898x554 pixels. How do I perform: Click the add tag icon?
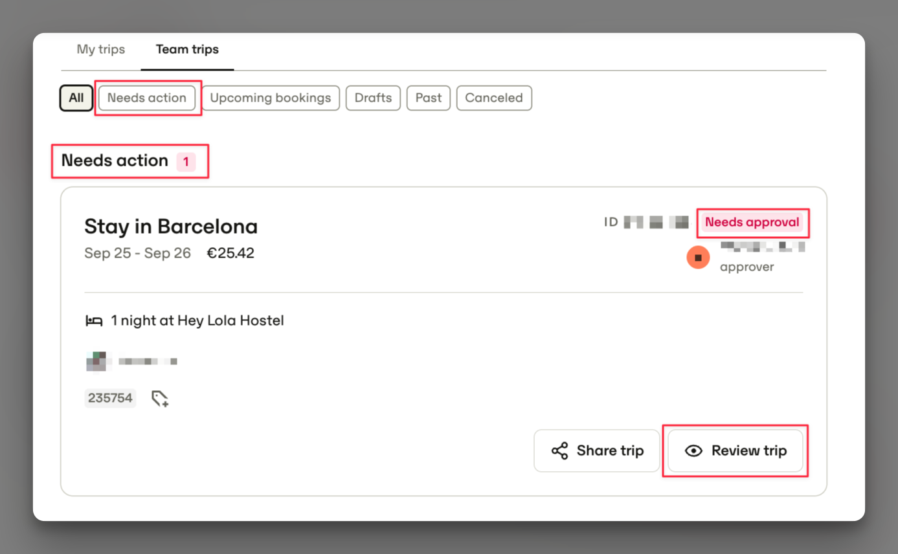click(160, 398)
